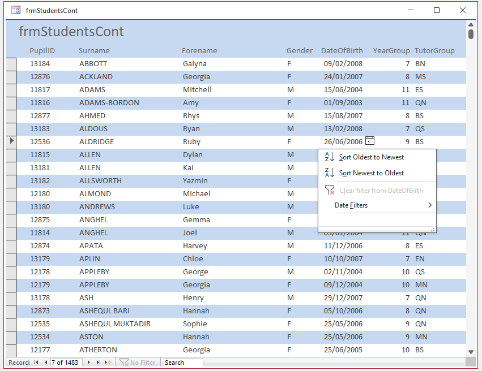Click the Surname column header

click(x=94, y=51)
